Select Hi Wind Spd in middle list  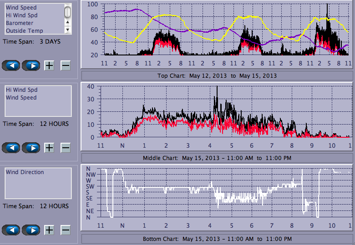pyautogui.click(x=21, y=90)
